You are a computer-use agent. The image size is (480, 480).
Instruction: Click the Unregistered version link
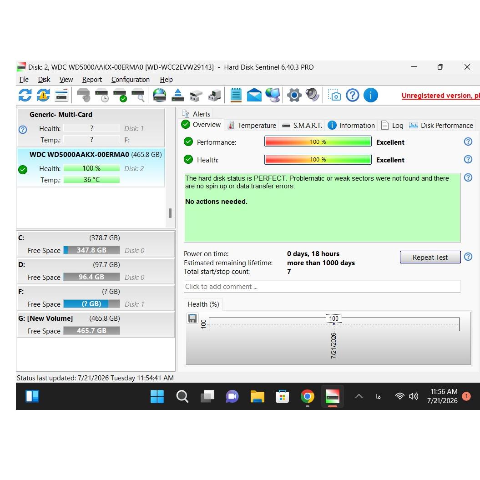440,96
